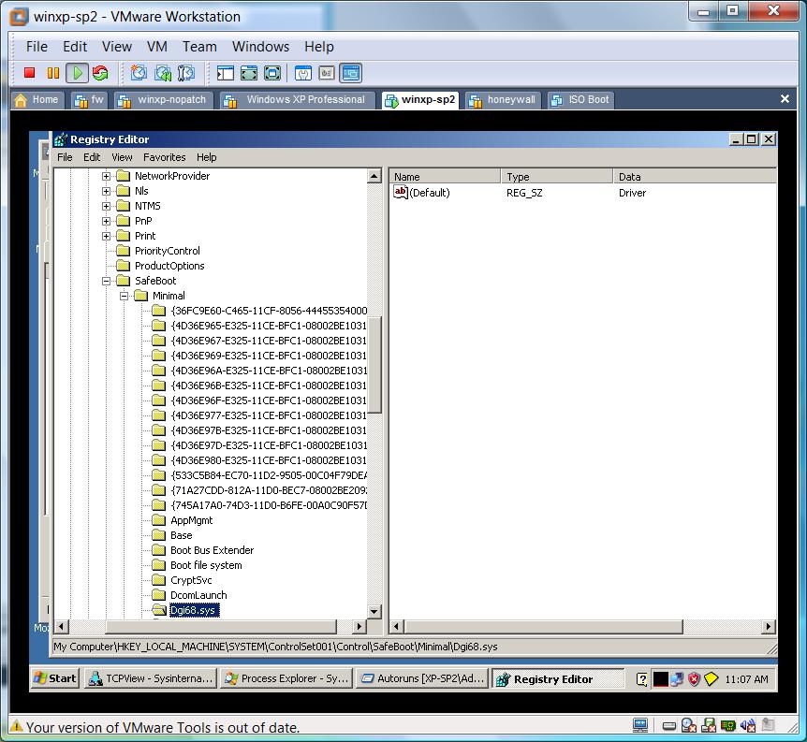807x742 pixels.
Task: Select the (Default) registry value
Action: tap(422, 193)
